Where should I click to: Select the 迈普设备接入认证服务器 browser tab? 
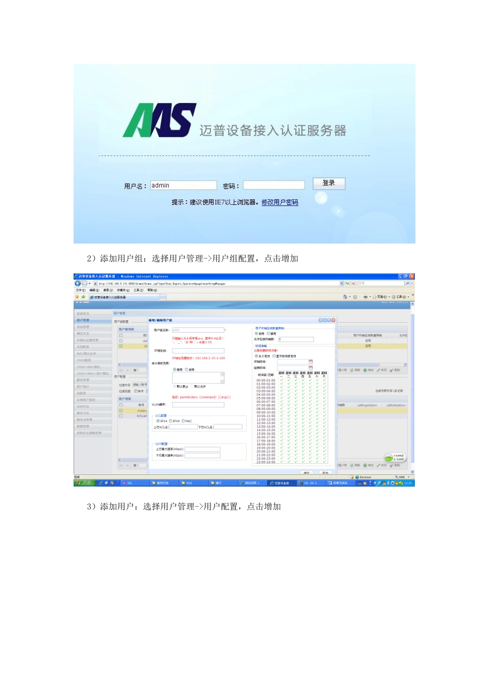tap(124, 297)
